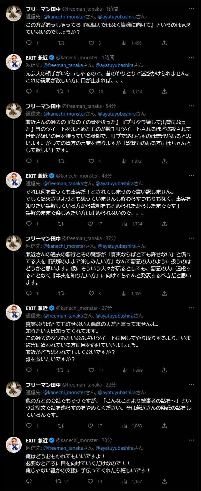Click フリーマン田中's cat avatar on 37分 tweet

(x=14, y=246)
